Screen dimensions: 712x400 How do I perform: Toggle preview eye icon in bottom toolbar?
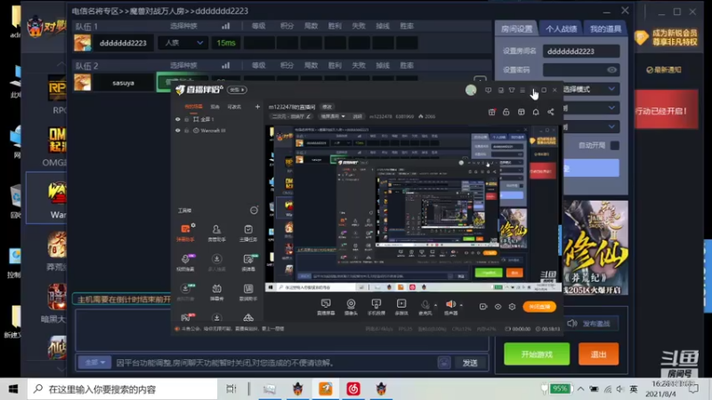tap(498, 307)
